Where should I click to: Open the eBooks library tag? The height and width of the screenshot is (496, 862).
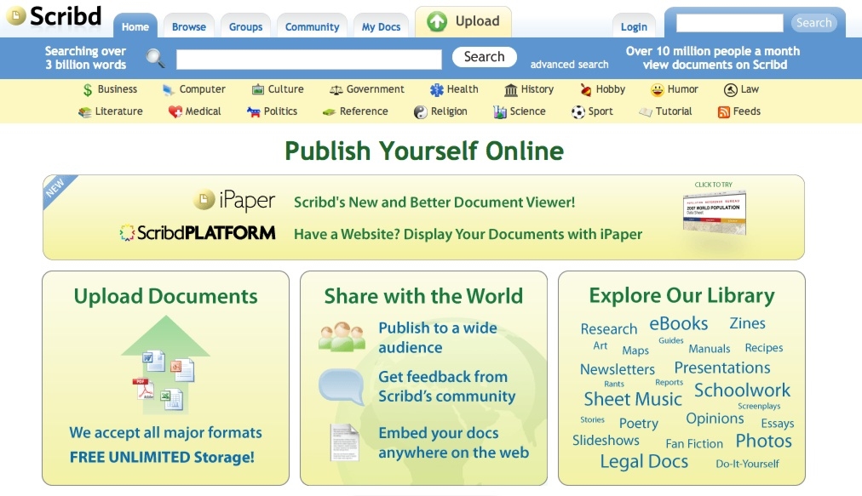(678, 323)
